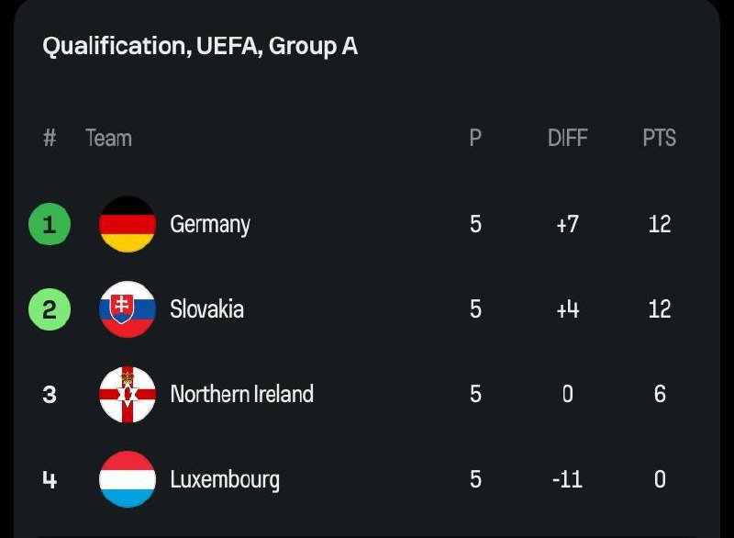Open the Germany team name link

coord(210,224)
